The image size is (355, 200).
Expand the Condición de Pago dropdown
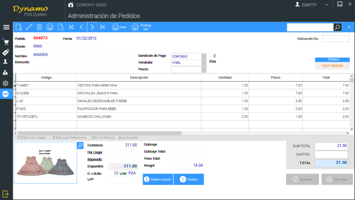point(204,56)
